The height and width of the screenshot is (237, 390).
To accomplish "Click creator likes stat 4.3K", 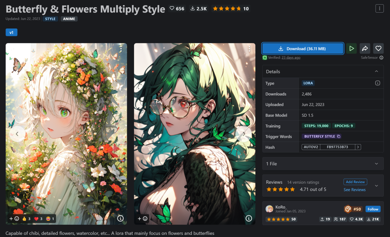I will click(x=357, y=219).
